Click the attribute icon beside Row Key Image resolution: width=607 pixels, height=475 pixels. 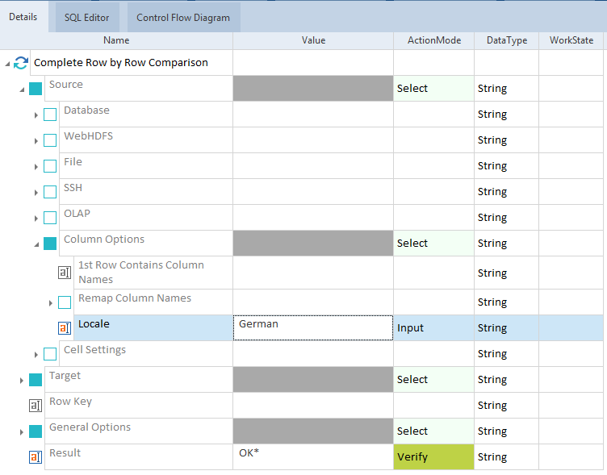pos(36,406)
